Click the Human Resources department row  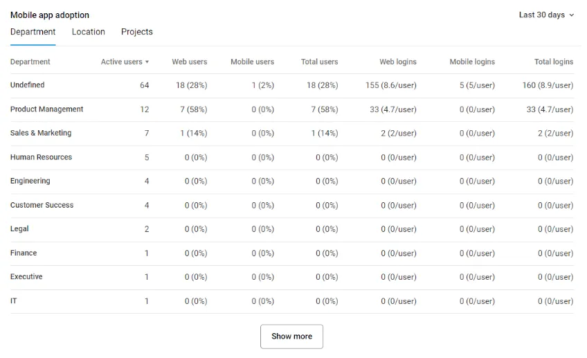(x=41, y=157)
